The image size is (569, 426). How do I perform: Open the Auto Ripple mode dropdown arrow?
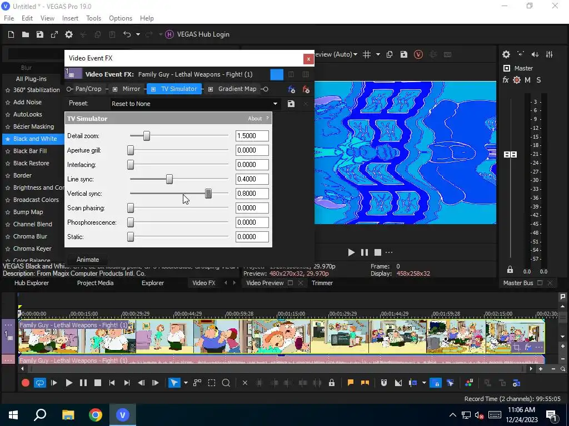coord(424,383)
